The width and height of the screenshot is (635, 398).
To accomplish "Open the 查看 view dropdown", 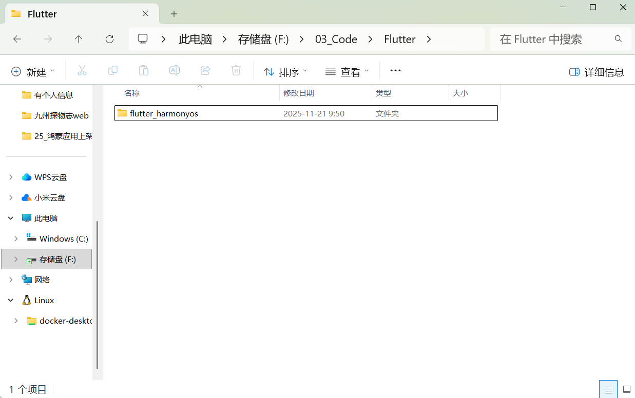I will pos(347,71).
